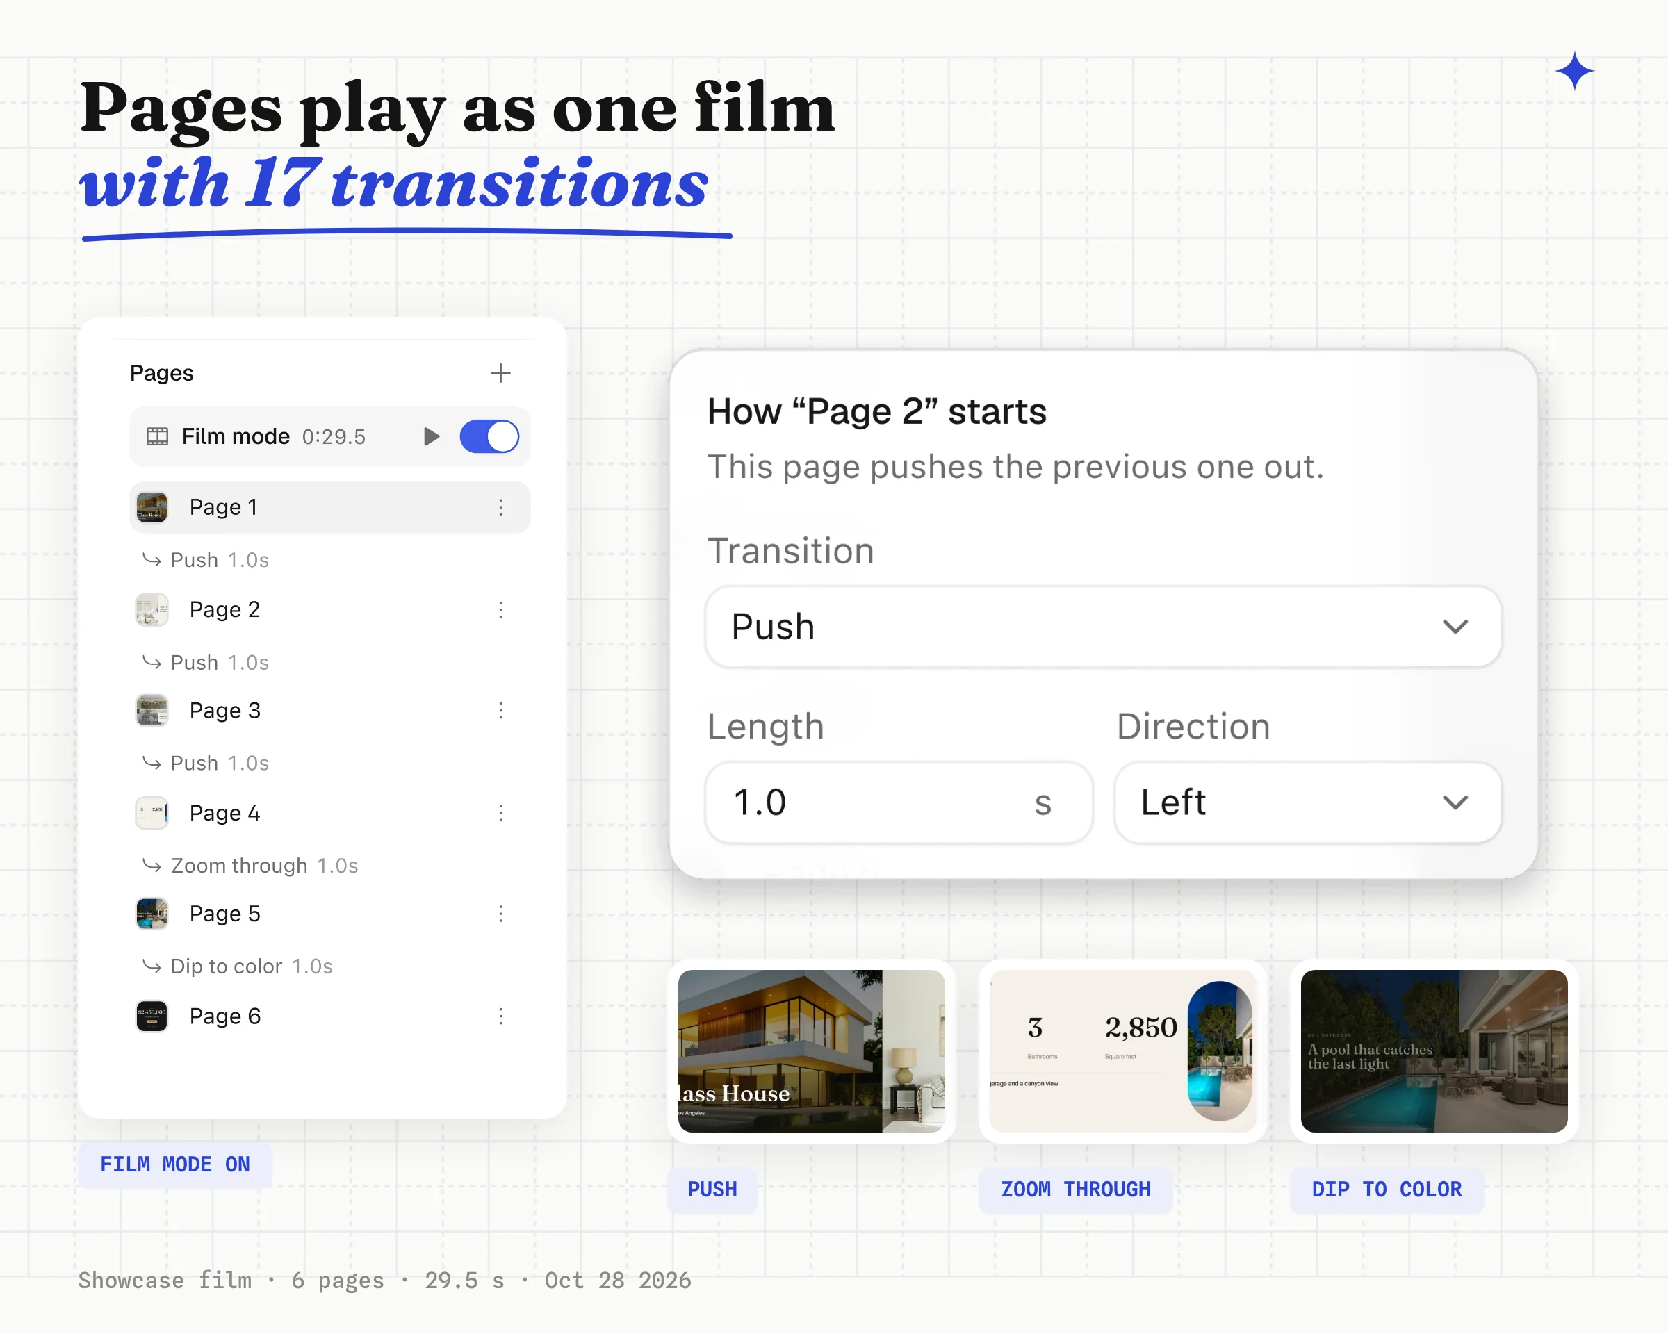Click the DIP TO COLOR label tag
Image resolution: width=1668 pixels, height=1334 pixels.
(1387, 1189)
